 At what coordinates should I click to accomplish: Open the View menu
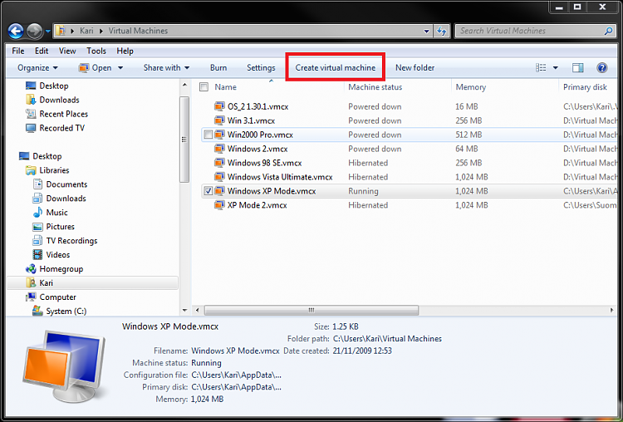click(67, 51)
